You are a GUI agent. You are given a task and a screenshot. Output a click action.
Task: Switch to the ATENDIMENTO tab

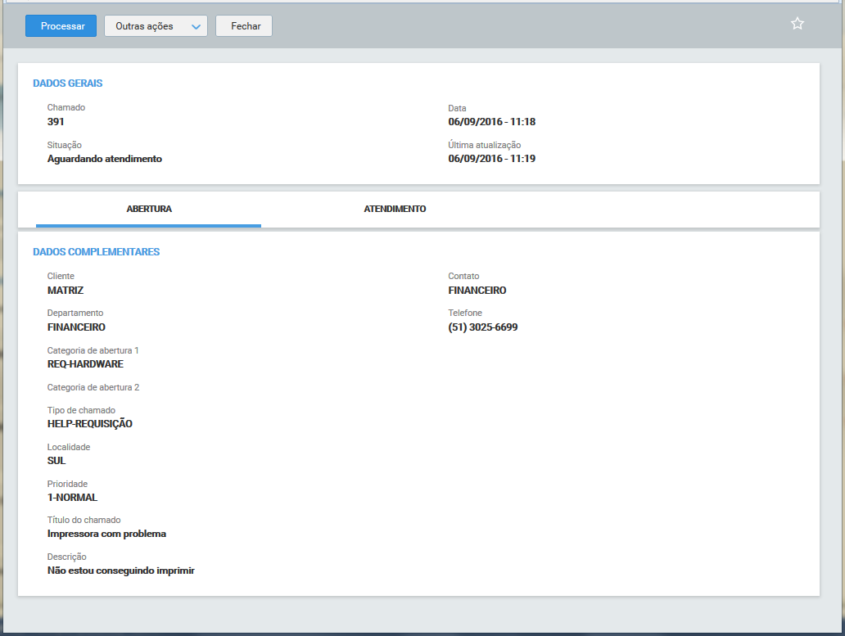[395, 210]
